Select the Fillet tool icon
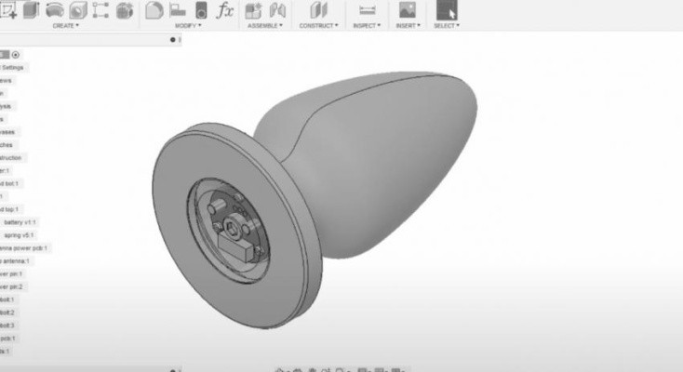The image size is (683, 372). click(177, 10)
